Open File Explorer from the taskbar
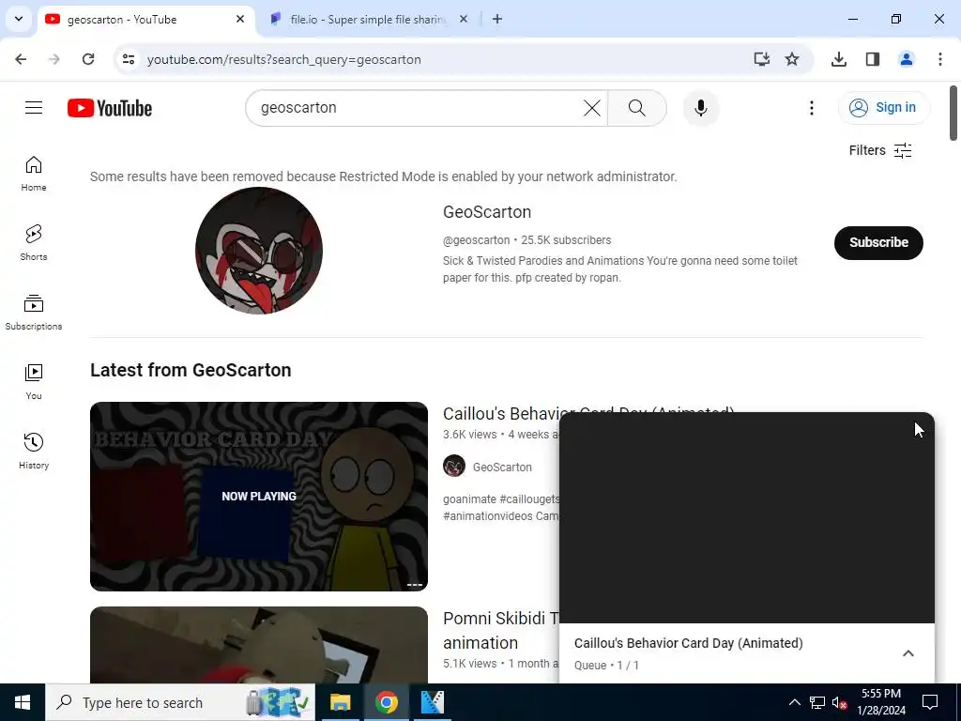This screenshot has width=961, height=721. 340,702
